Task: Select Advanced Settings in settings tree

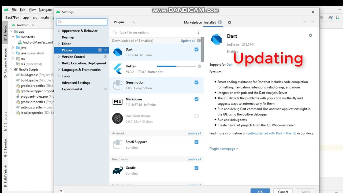Action: click(x=76, y=83)
